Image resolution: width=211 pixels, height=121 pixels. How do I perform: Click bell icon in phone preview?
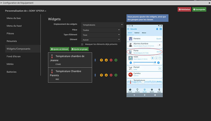click(157, 29)
